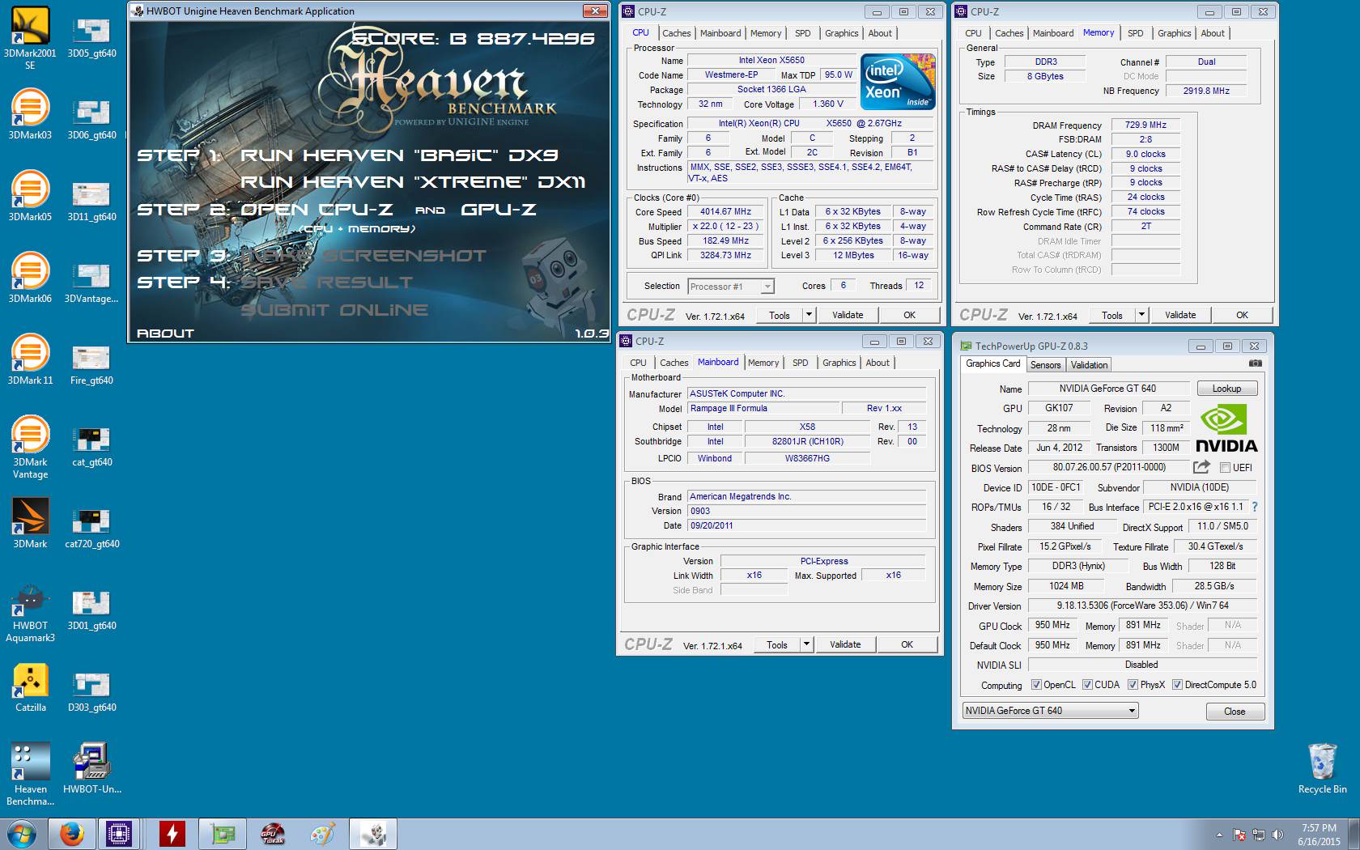Image resolution: width=1360 pixels, height=850 pixels.
Task: Click the volume icon in system tray
Action: tap(1277, 835)
